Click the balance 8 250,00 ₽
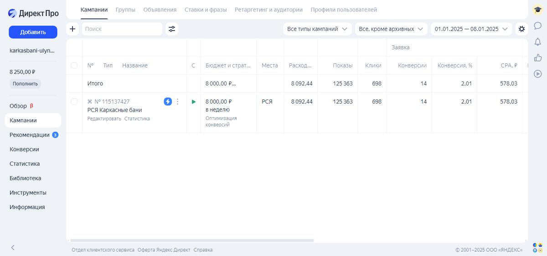Screen dimensions: 547x256 [x=22, y=72]
